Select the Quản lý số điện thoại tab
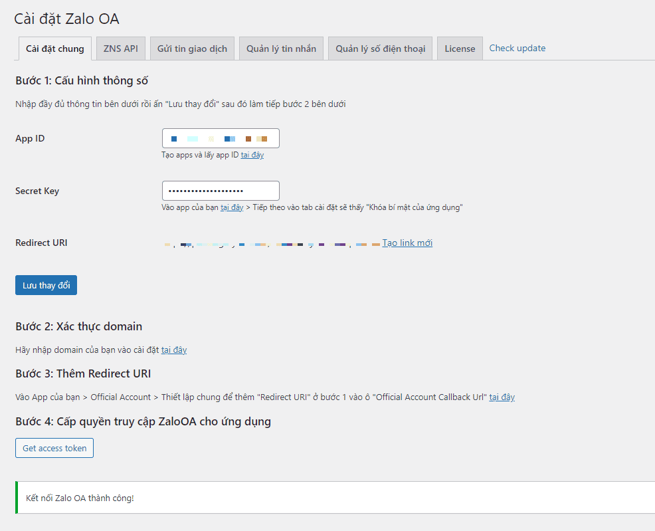Image resolution: width=655 pixels, height=531 pixels. tap(380, 49)
